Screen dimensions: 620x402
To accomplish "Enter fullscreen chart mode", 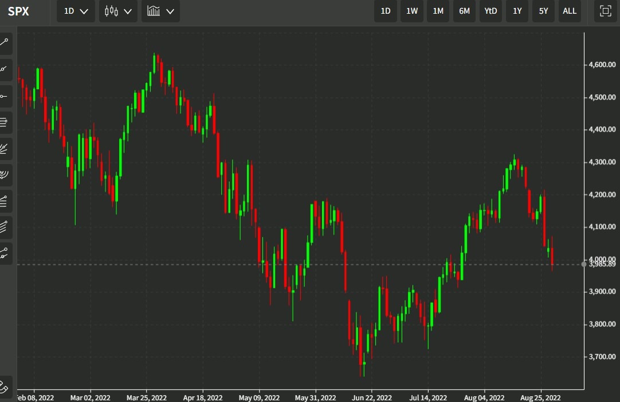I will [605, 11].
